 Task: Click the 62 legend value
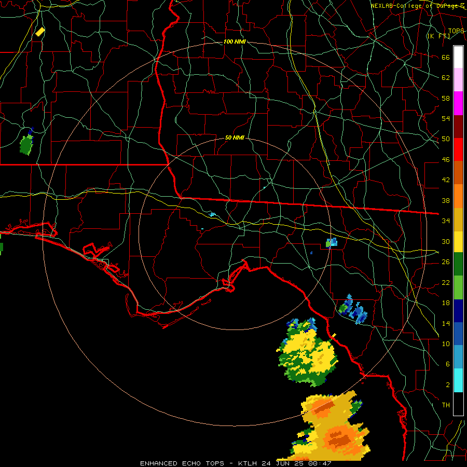click(446, 78)
